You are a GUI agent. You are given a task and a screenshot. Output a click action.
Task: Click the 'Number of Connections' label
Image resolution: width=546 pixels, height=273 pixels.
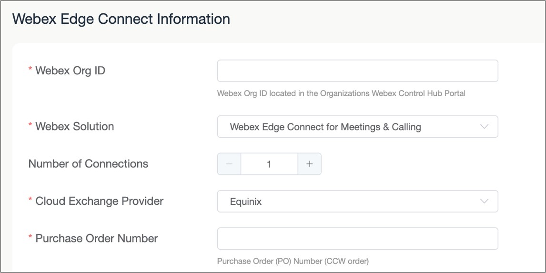88,164
